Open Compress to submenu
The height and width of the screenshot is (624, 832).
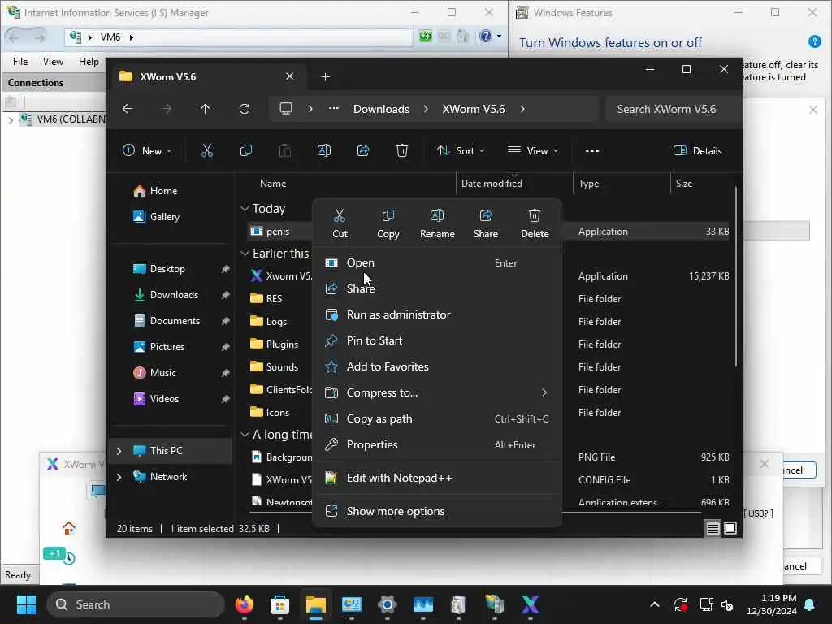point(436,392)
